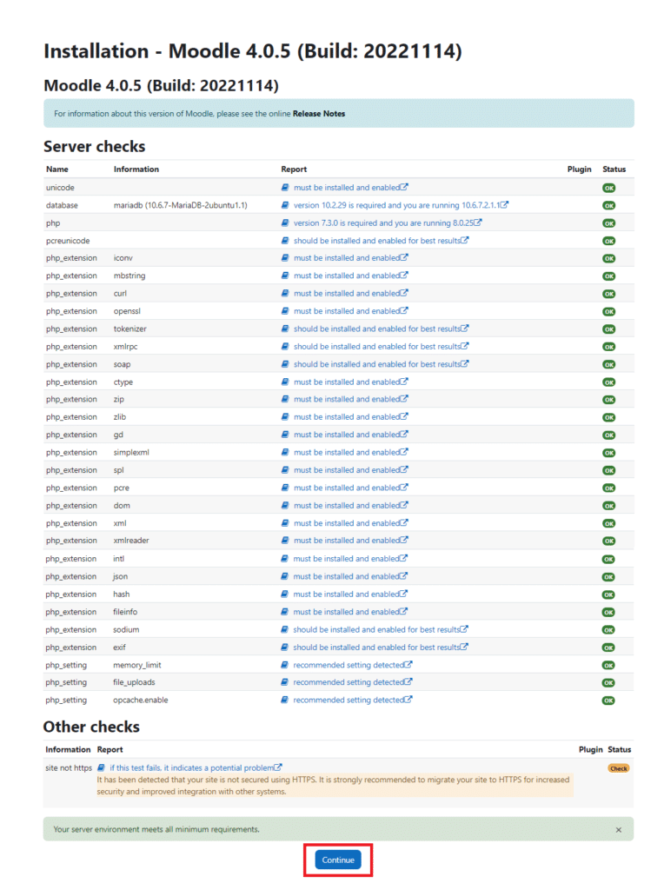Image resolution: width=664 pixels, height=890 pixels.
Task: Open the MariaDB version requirement report link
Action: tap(396, 205)
